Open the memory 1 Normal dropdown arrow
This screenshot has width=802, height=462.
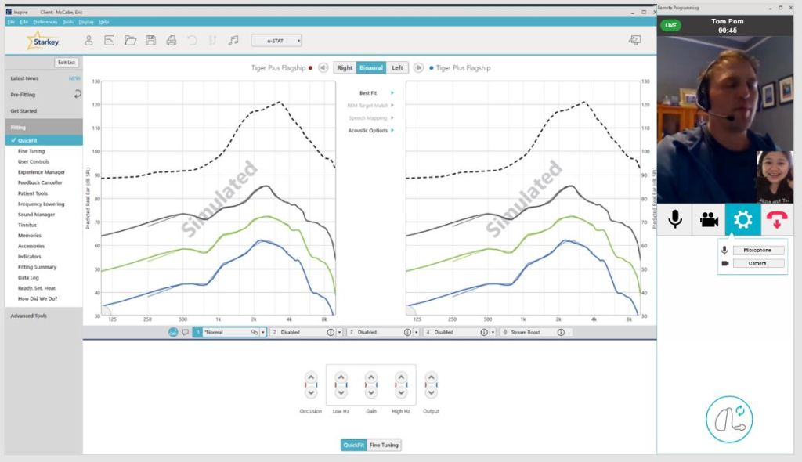[x=263, y=332]
